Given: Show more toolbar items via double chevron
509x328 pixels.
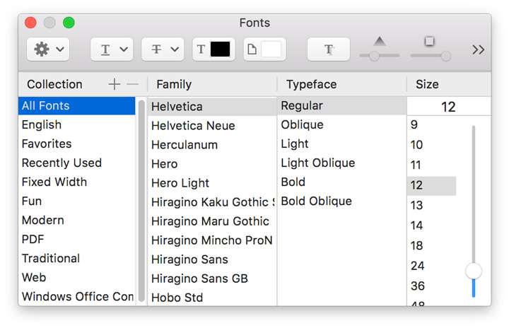Looking at the screenshot, I should [x=478, y=49].
